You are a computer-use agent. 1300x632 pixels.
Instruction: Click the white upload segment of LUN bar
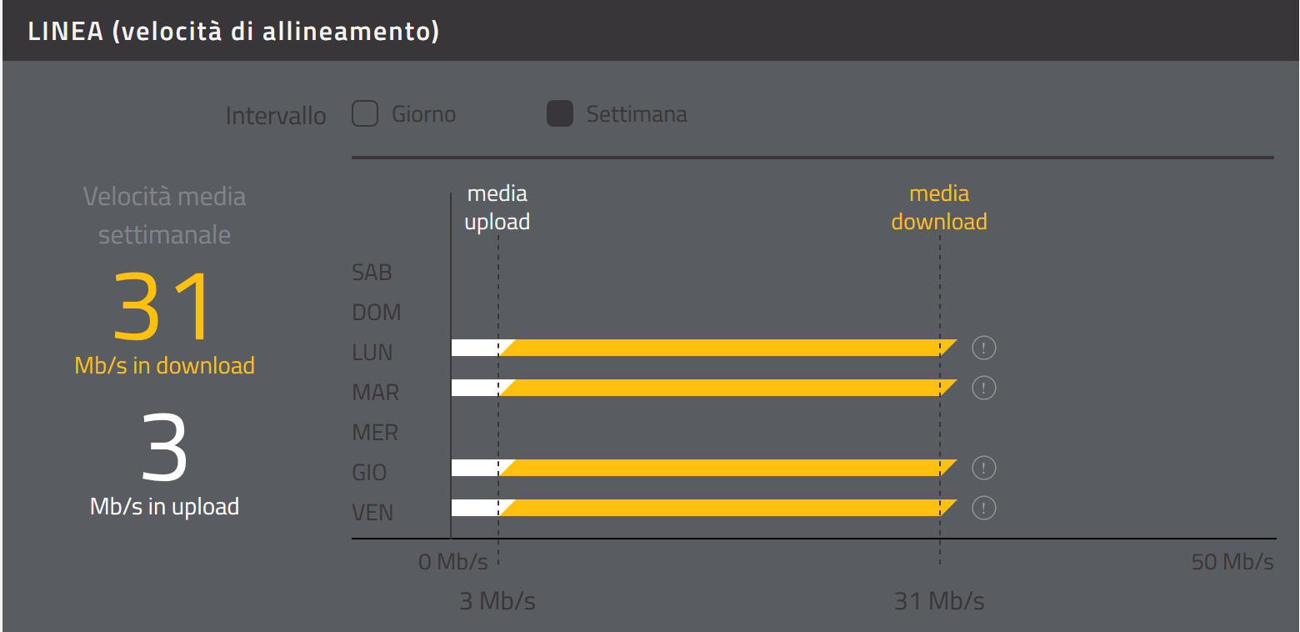tap(473, 348)
